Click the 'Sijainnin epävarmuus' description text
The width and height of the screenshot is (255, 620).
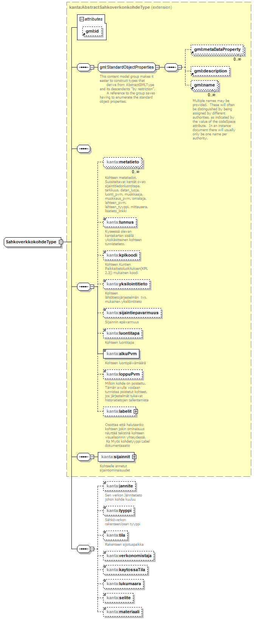click(122, 322)
